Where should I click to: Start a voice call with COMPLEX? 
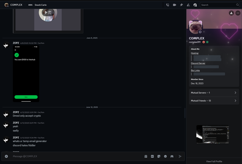tap(168, 5)
